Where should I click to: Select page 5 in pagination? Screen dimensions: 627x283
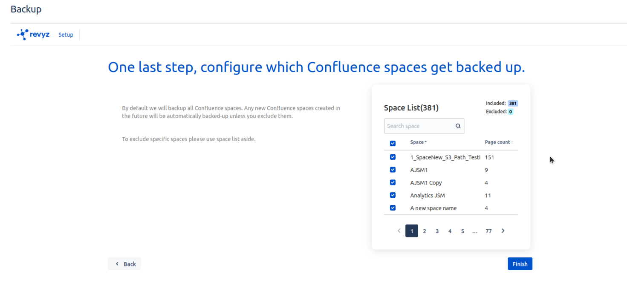[462, 231]
